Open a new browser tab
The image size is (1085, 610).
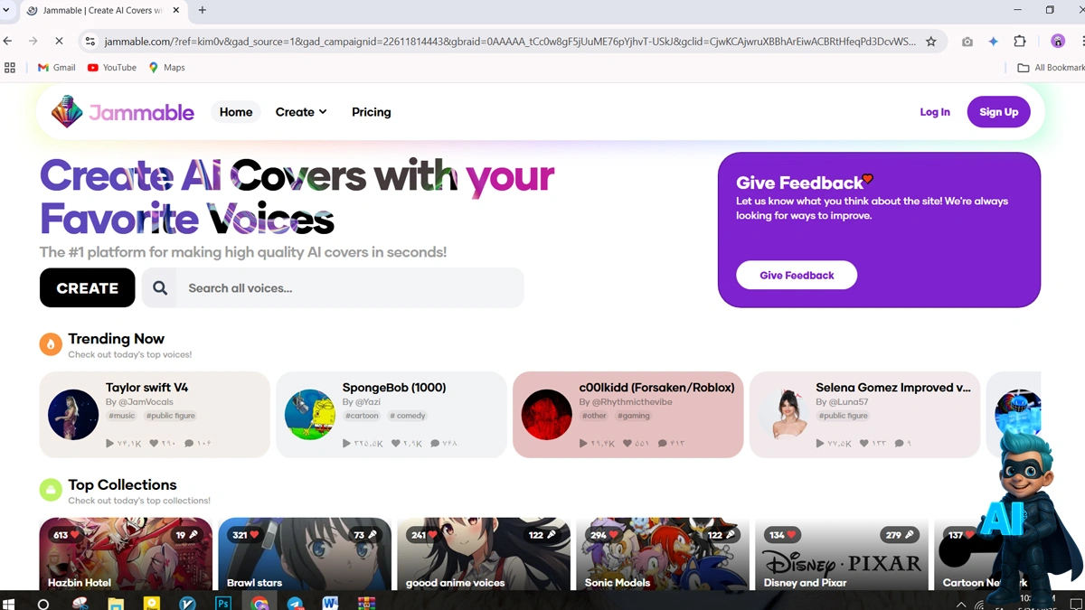(x=203, y=10)
